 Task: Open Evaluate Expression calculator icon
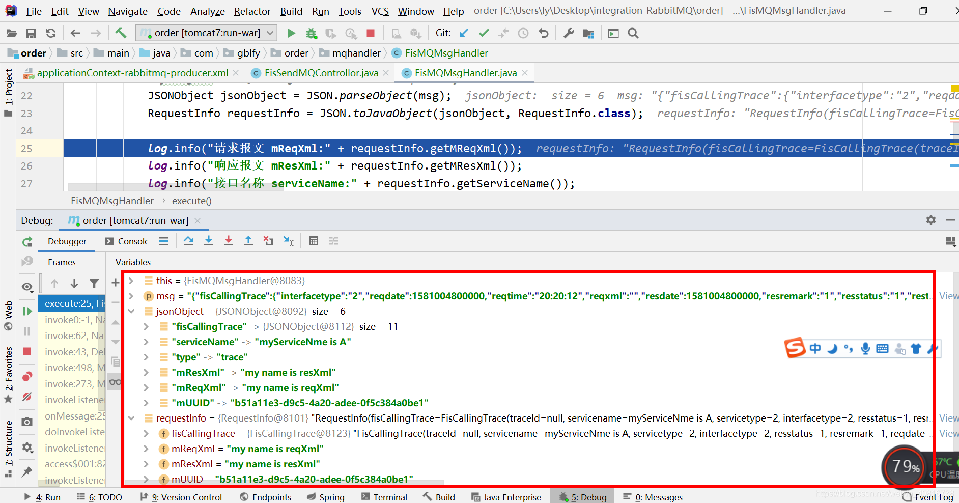314,241
